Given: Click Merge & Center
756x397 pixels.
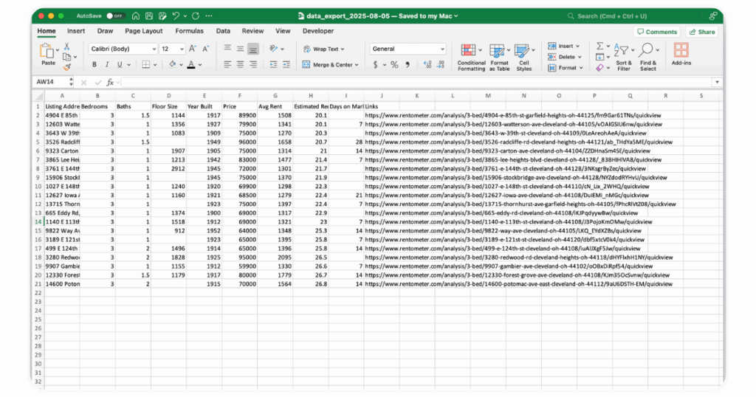Looking at the screenshot, I should tap(330, 64).
